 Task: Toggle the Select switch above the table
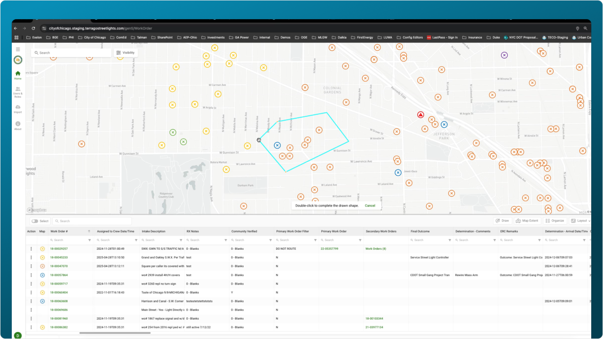point(35,221)
